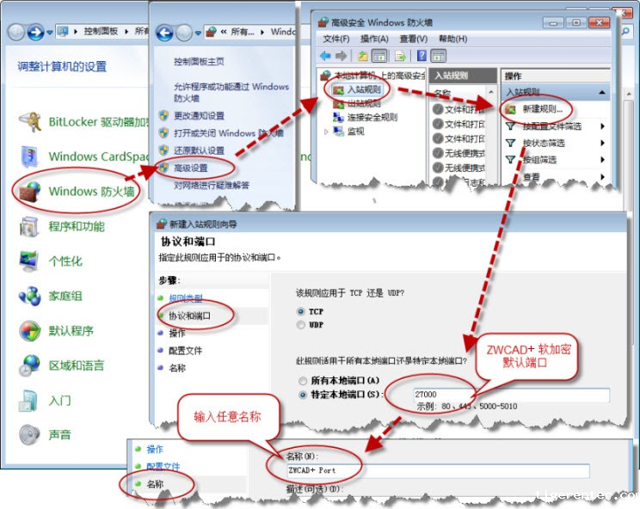
Task: Expand 按状态筛选 submenu arrow
Action: 602,143
